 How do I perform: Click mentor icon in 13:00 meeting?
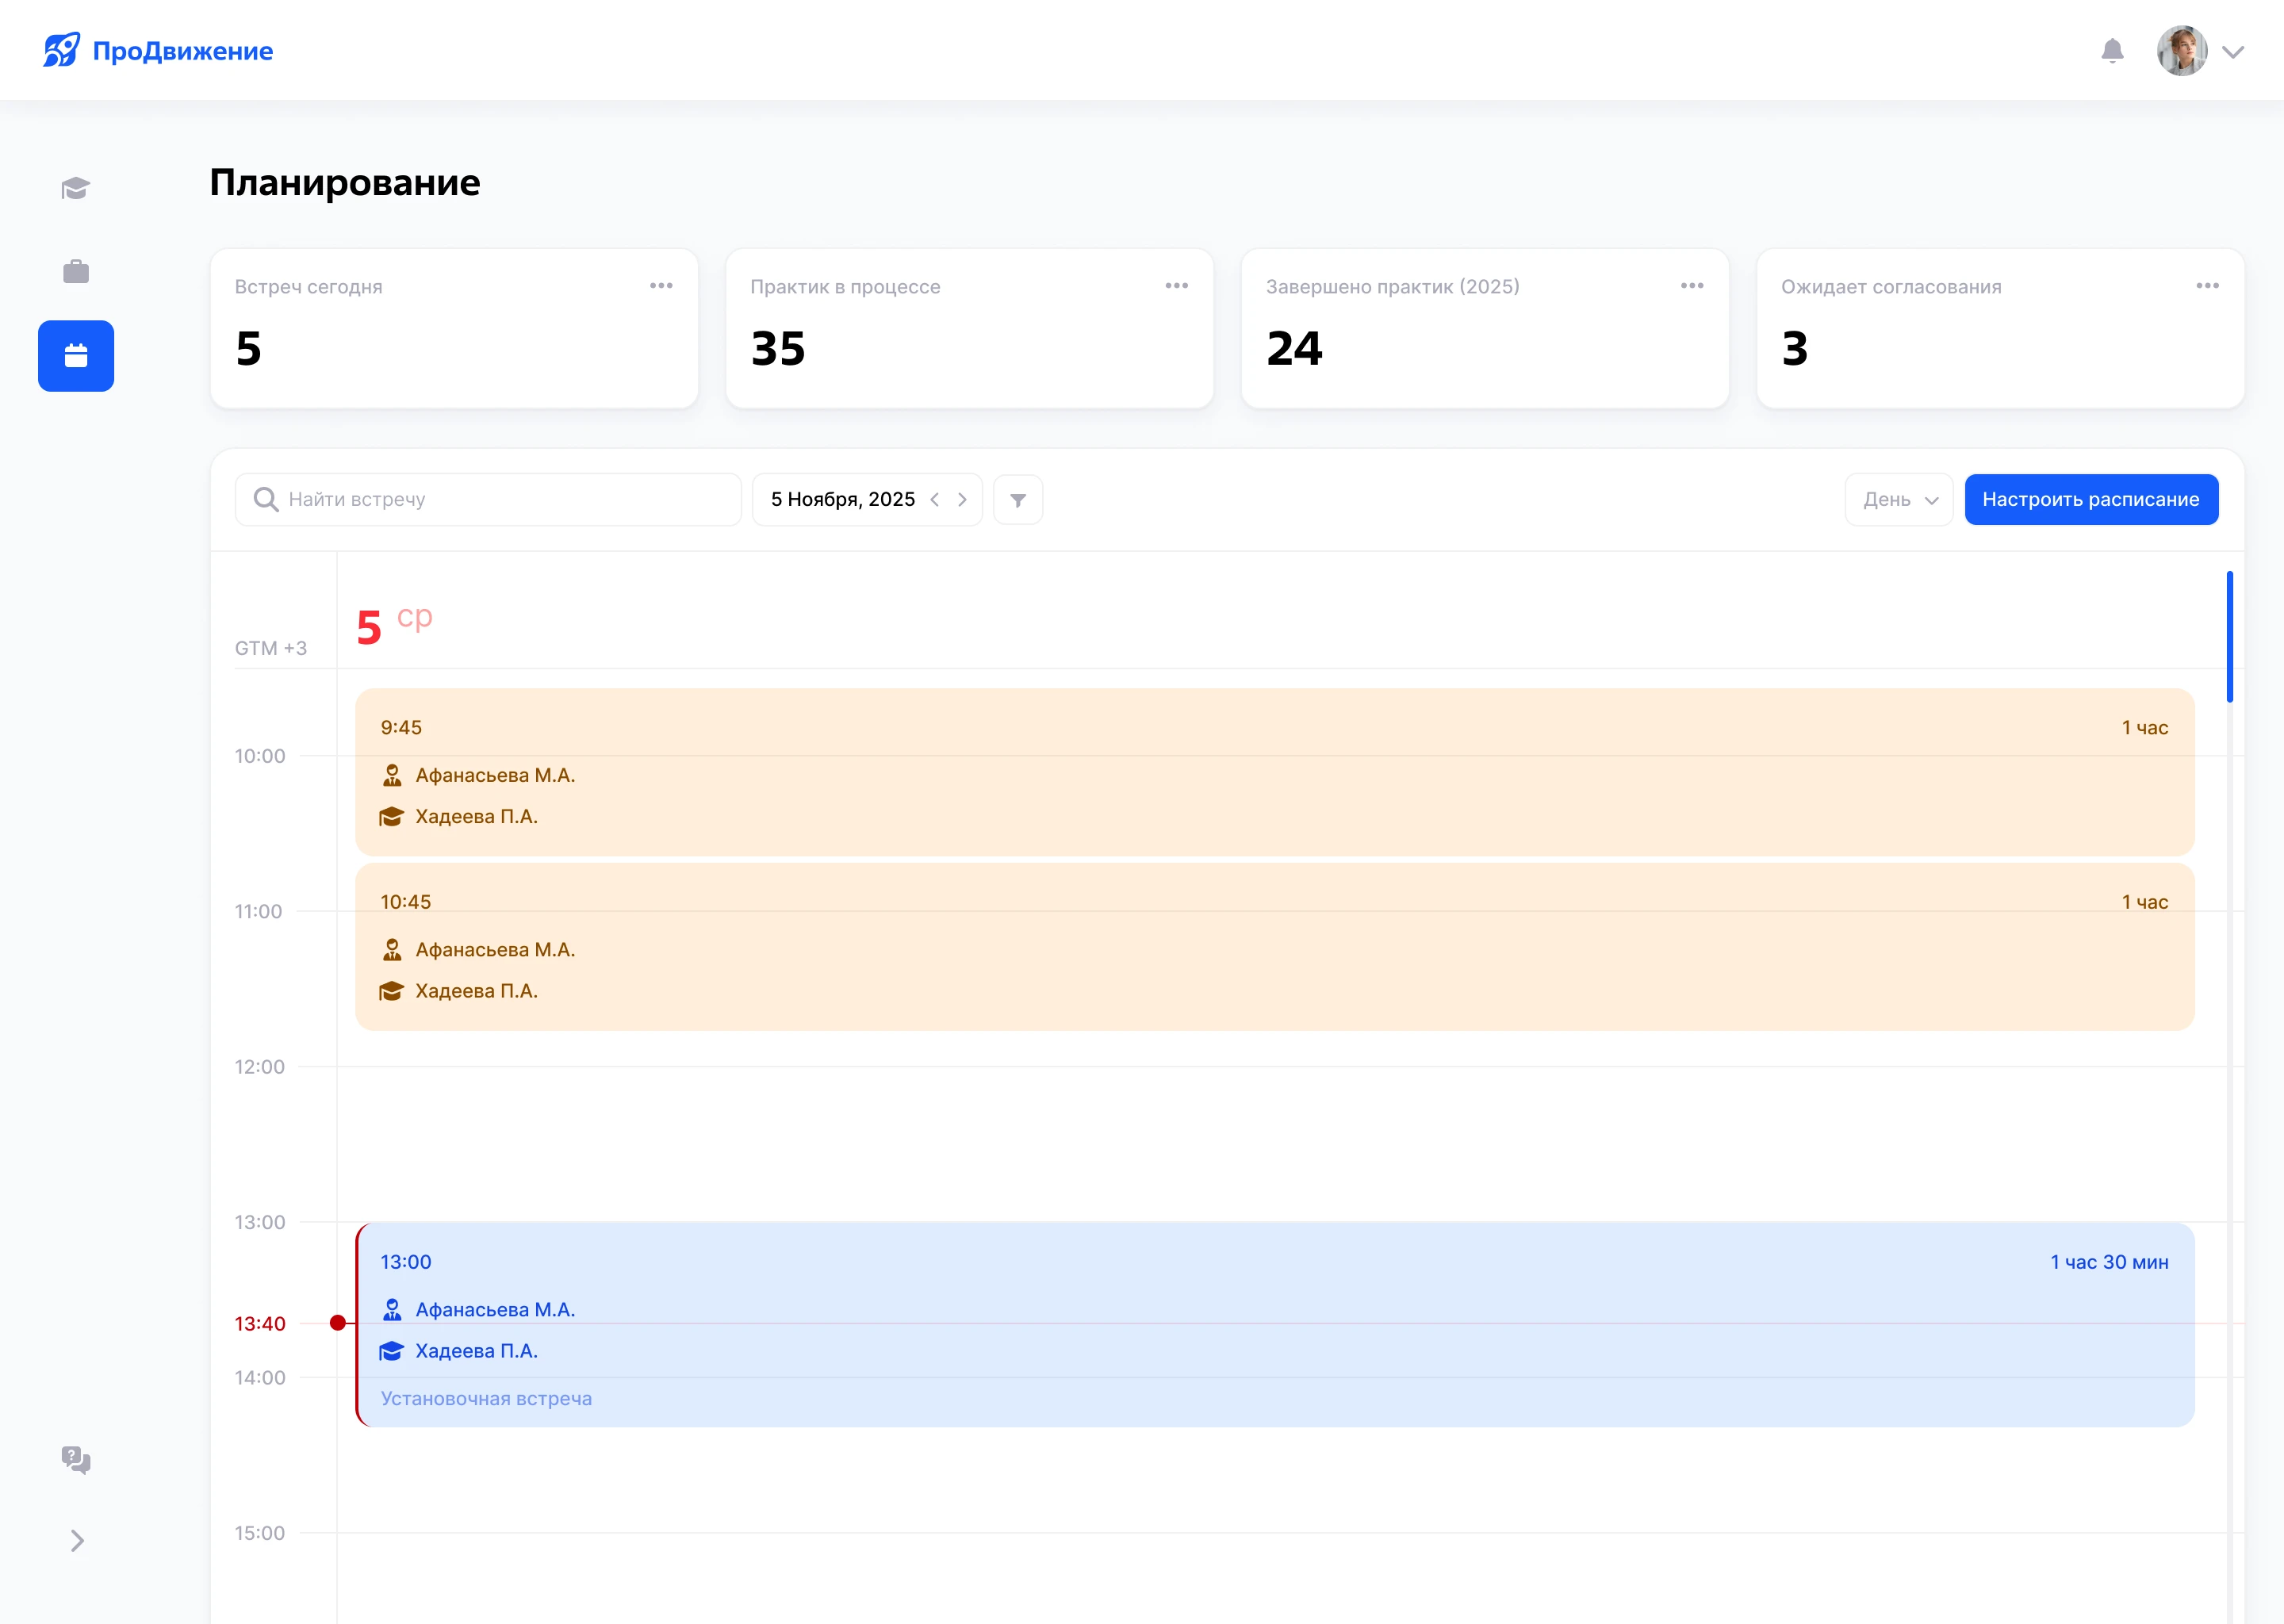pos(392,1310)
